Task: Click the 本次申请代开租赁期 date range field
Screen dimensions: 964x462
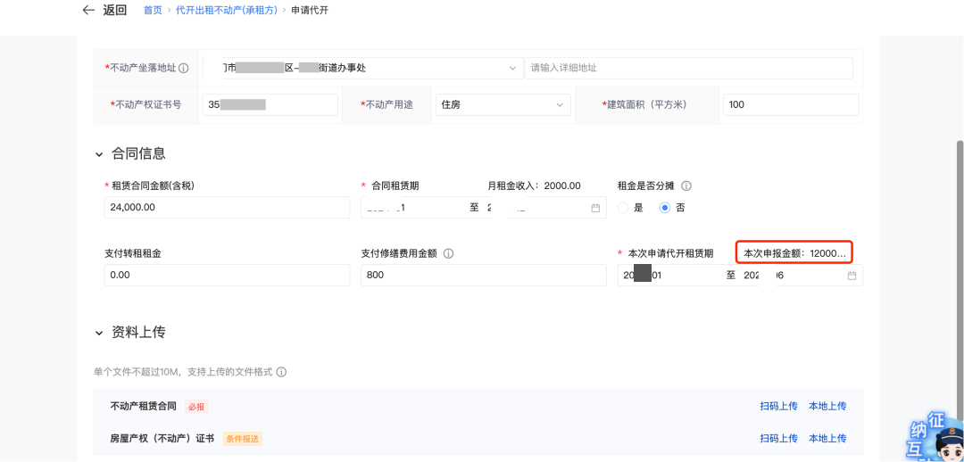Action: [740, 276]
